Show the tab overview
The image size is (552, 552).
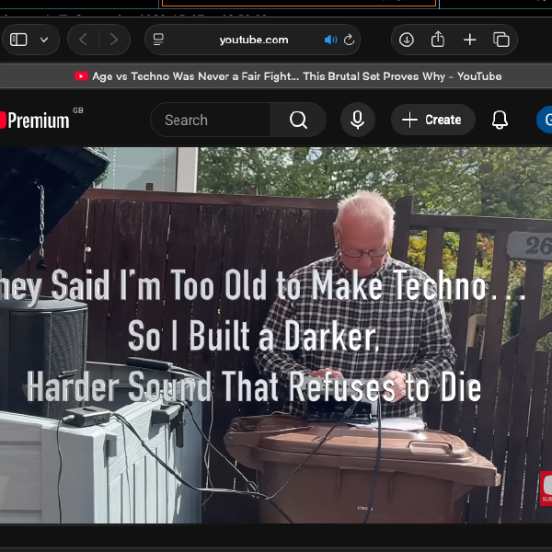click(501, 40)
